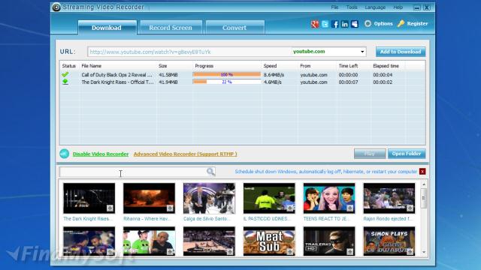This screenshot has width=481, height=270.
Task: Open the Schedule shut down Windows link
Action: 325,172
